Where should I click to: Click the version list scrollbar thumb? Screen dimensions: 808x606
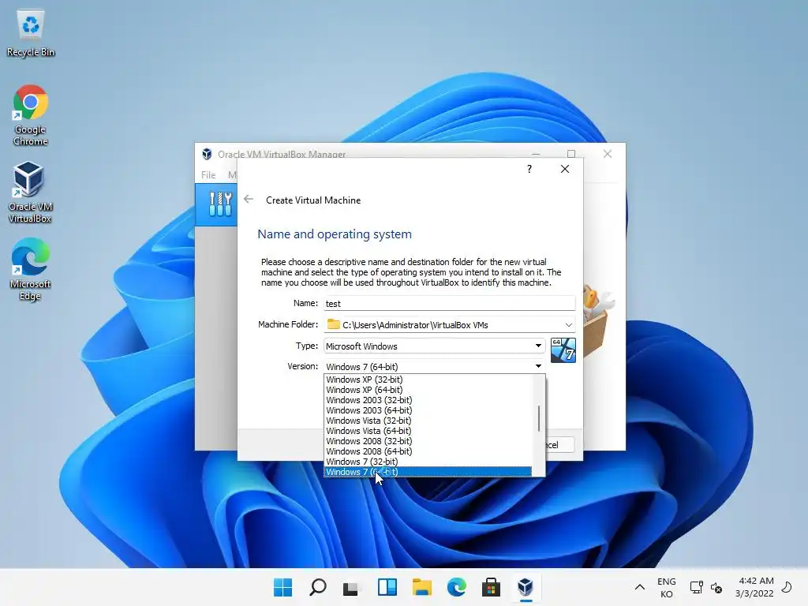(x=538, y=418)
